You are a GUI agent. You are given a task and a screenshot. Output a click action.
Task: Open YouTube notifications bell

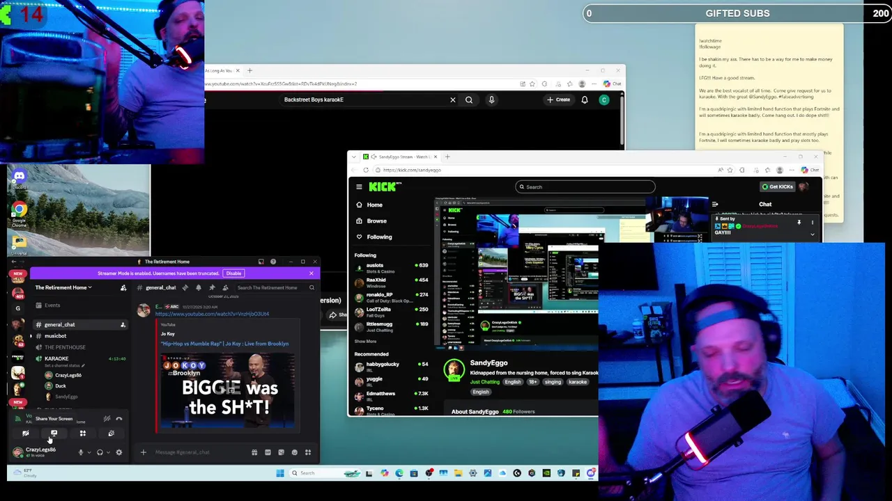click(x=585, y=100)
